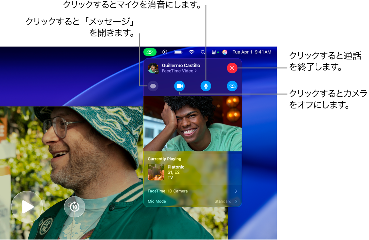Screen dimensions: 369x240
Task: Click the date and time Tue Apr 1
Action: 252,52
